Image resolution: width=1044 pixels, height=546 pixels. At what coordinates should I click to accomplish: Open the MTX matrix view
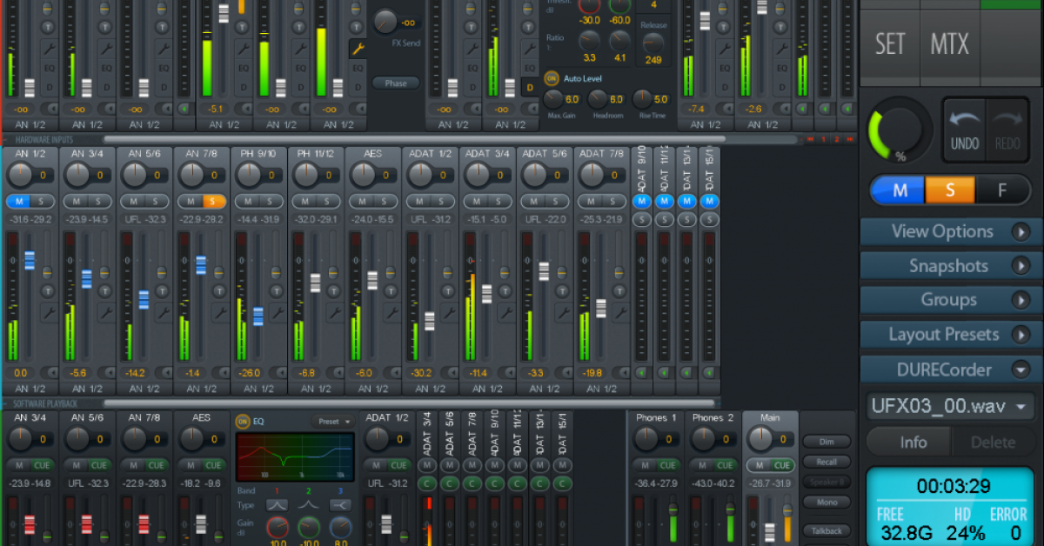point(948,43)
